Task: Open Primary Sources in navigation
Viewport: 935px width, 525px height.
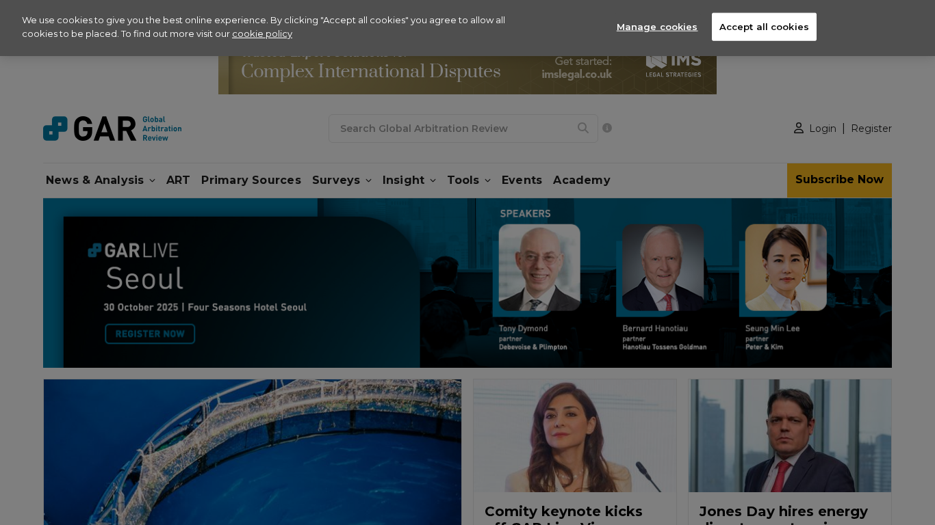Action: [251, 180]
